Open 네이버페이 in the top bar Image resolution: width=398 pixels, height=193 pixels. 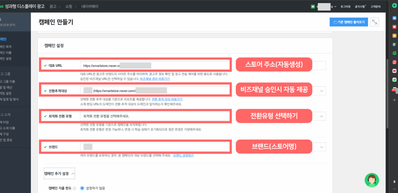[90, 6]
